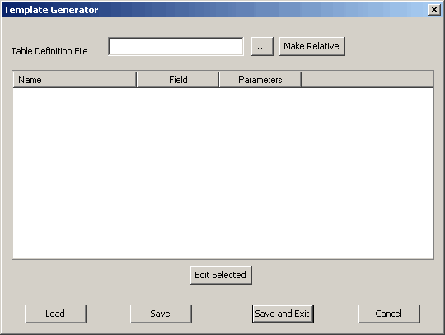
Task: Click the blank column header after Parameters
Action: pyautogui.click(x=368, y=80)
